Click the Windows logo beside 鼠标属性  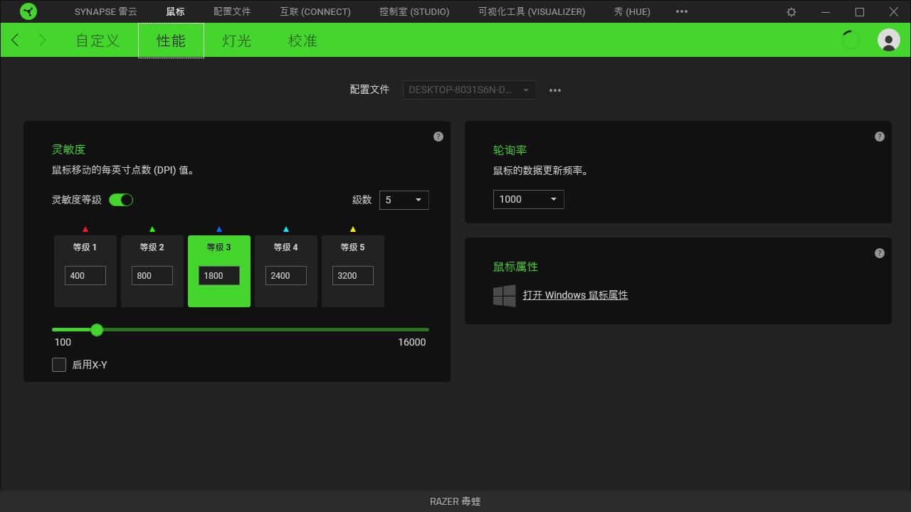coord(504,295)
